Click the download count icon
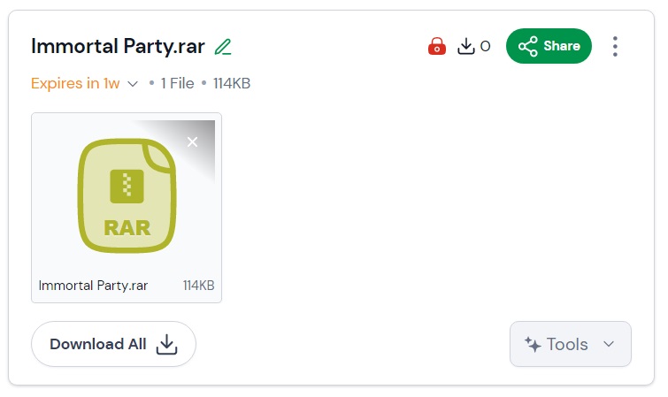This screenshot has height=397, width=668. (x=466, y=46)
